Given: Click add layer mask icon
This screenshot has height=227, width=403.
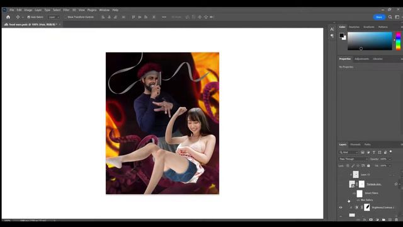Looking at the screenshot, I should (x=371, y=220).
